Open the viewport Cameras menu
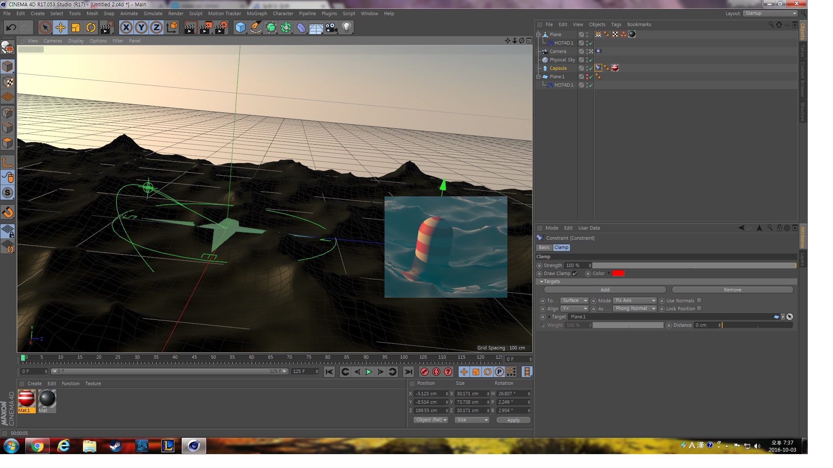 [x=53, y=41]
